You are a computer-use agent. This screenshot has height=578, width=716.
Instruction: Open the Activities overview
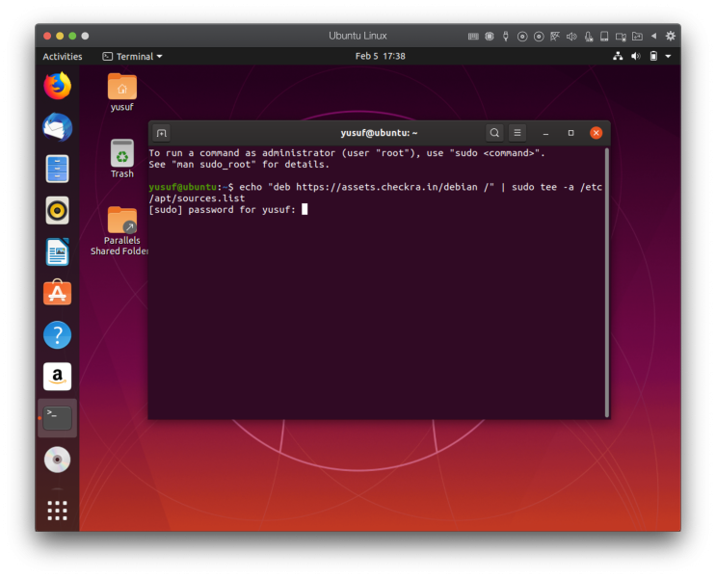pos(63,57)
